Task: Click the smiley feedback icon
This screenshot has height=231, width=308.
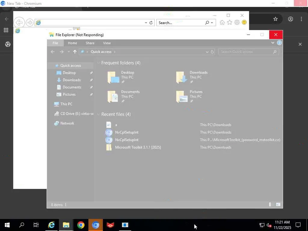Action: (244, 22)
